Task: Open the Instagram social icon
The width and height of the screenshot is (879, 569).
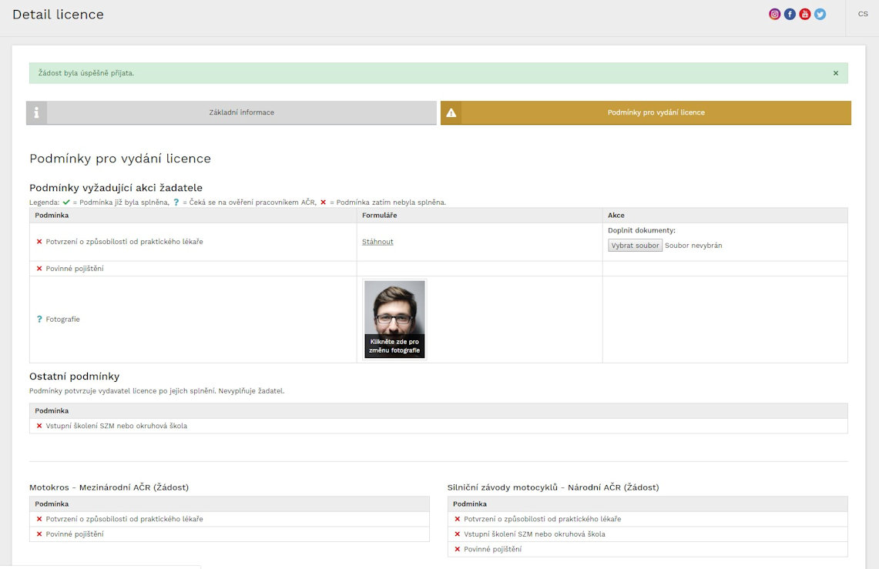Action: (775, 14)
